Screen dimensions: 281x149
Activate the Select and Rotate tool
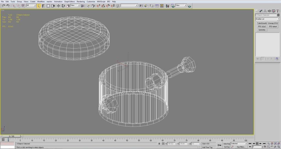[63, 6]
